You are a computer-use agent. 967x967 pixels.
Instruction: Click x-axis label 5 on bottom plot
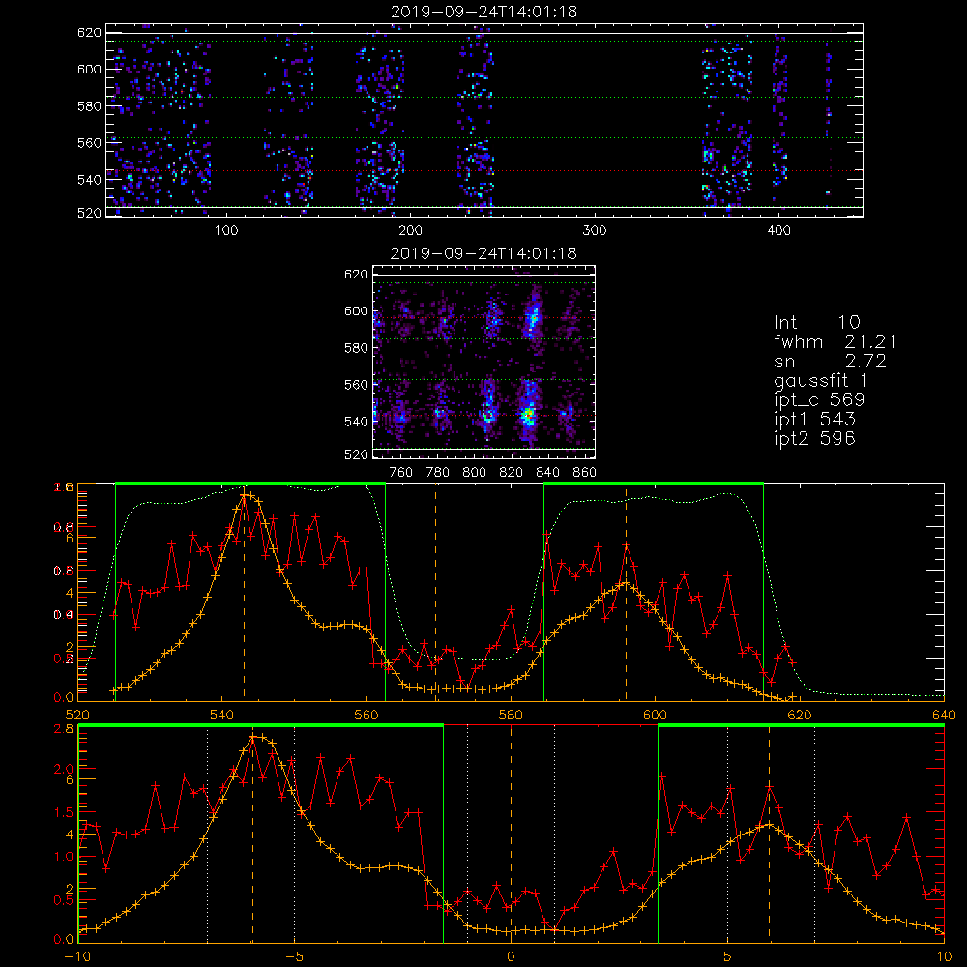coord(728,957)
